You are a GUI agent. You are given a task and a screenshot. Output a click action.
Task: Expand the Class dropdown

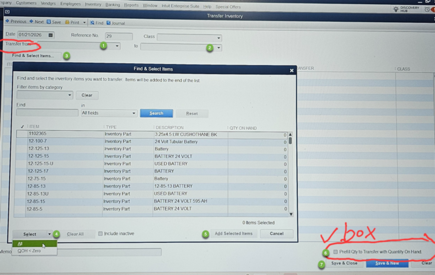pos(219,38)
